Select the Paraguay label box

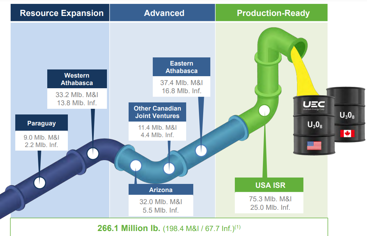point(42,123)
